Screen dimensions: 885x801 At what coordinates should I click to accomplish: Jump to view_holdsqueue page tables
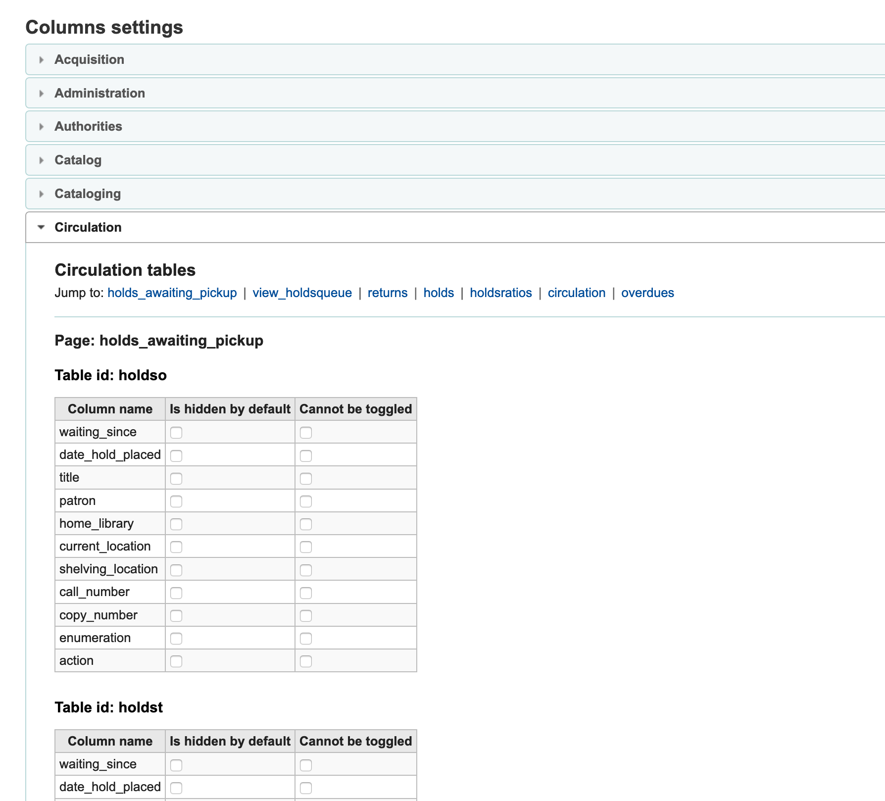[302, 293]
